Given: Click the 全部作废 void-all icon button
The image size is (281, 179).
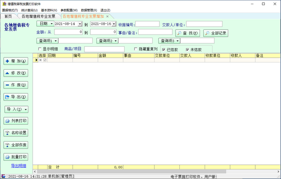Looking at the screenshot, I should pos(16,145).
